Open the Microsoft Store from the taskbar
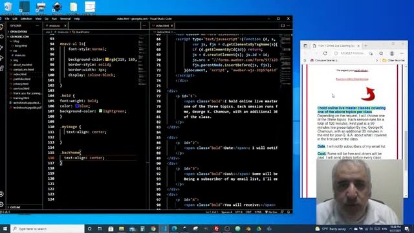The height and width of the screenshot is (233, 414). (x=111, y=228)
